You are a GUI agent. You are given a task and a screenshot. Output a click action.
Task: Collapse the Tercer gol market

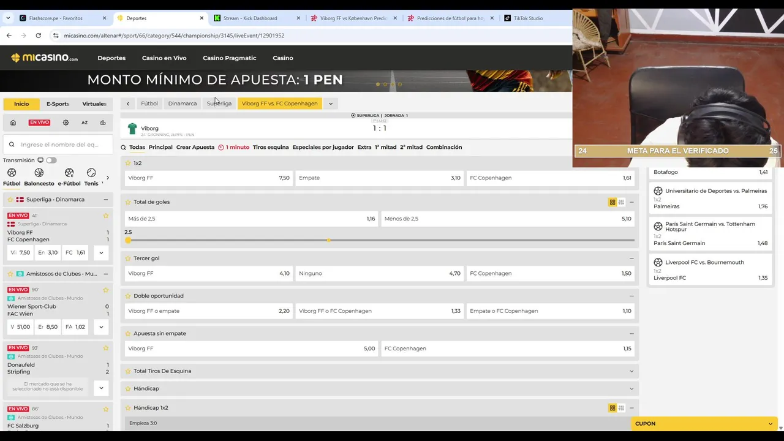click(631, 258)
